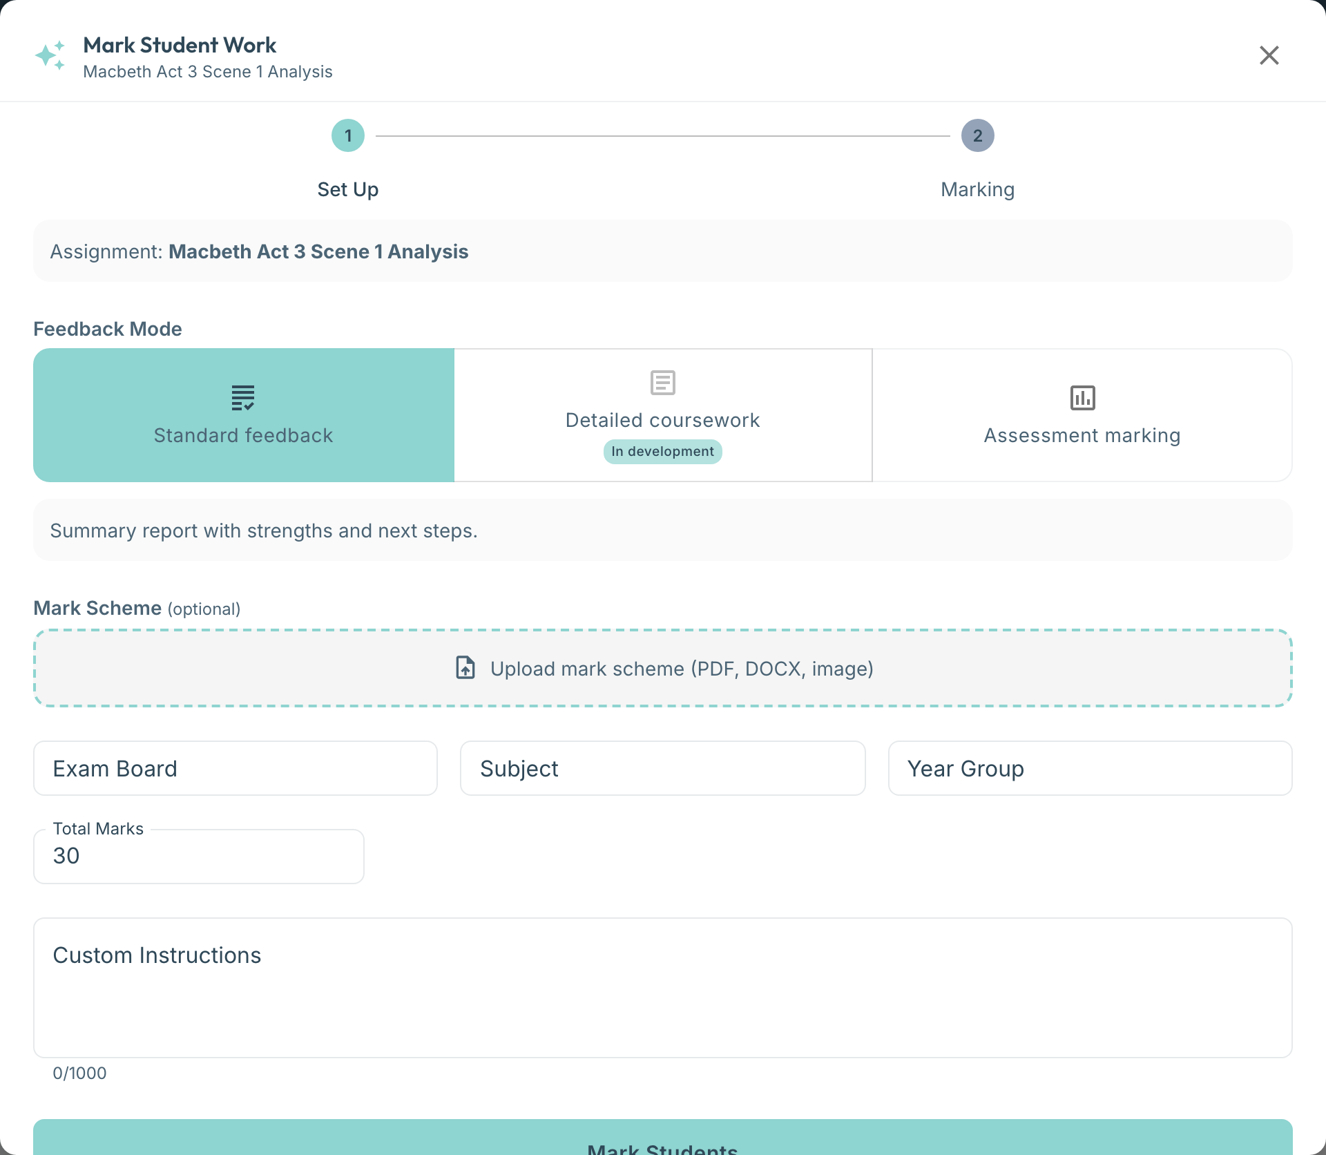The width and height of the screenshot is (1326, 1155).
Task: Close the Mark Student Work dialog
Action: click(x=1269, y=55)
